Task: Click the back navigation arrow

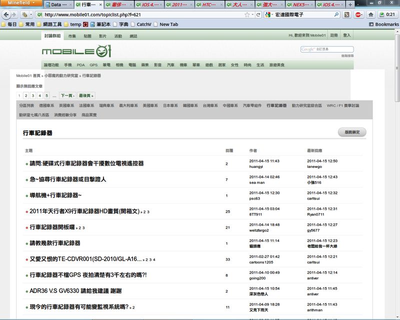Action: [7, 14]
